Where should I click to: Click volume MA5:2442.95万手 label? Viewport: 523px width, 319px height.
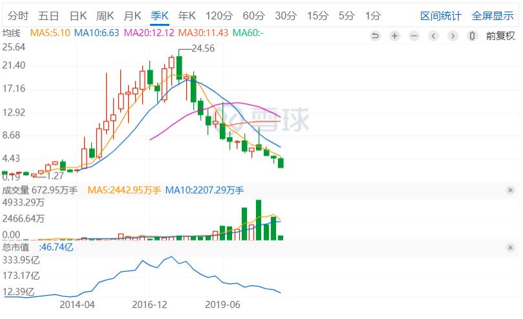[x=124, y=190]
